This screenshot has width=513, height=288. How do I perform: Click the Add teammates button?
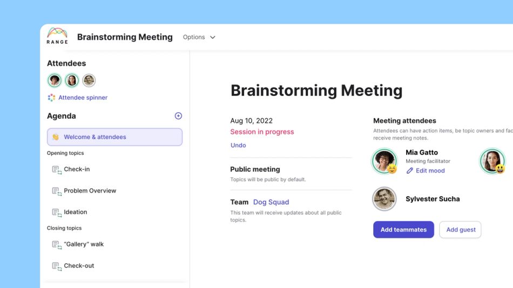click(x=403, y=230)
